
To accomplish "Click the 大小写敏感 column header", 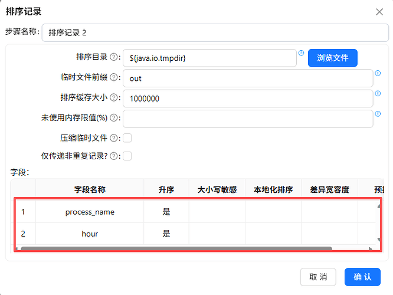I will click(217, 189).
